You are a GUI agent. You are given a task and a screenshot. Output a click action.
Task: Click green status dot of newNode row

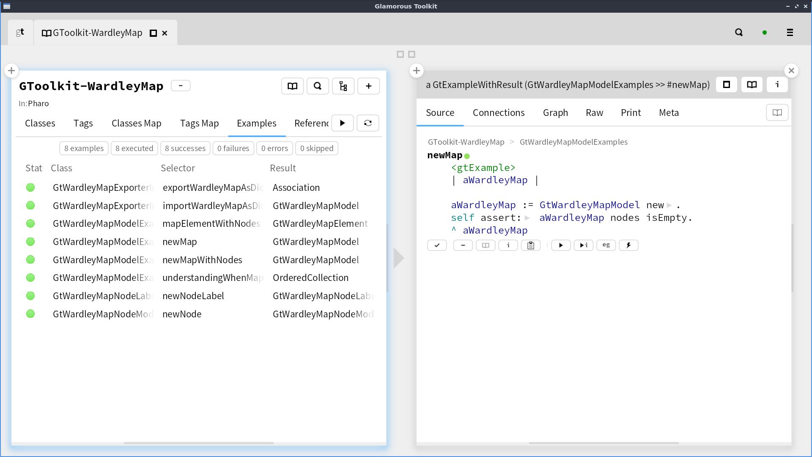[30, 314]
